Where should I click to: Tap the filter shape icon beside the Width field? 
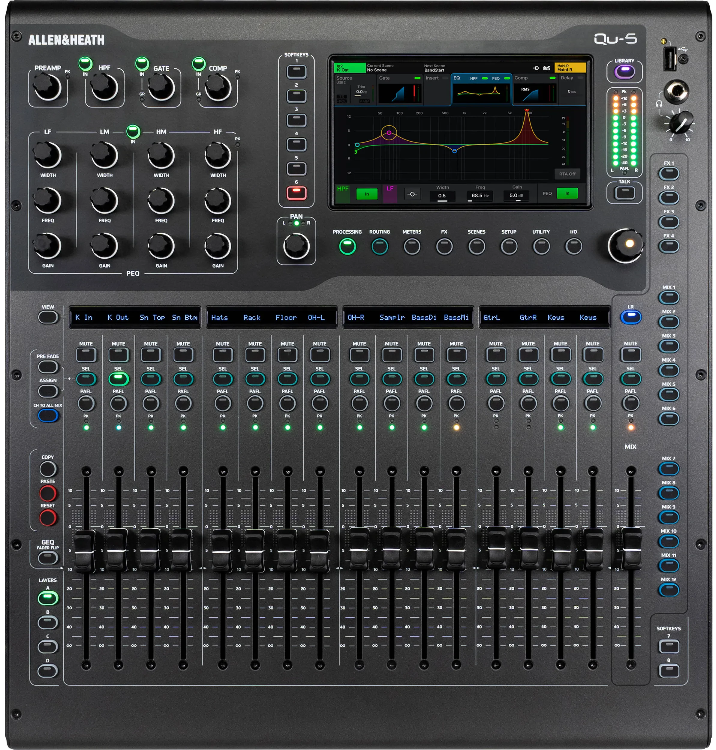(413, 194)
